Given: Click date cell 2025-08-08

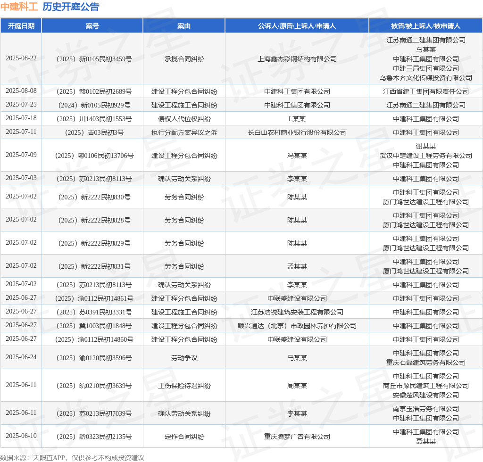Looking at the screenshot, I should 21,91.
